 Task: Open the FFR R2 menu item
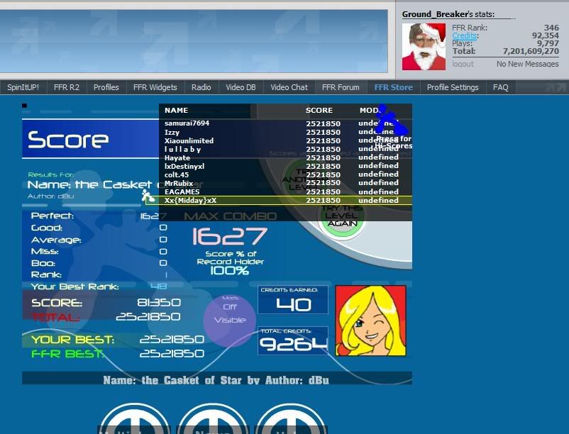point(66,87)
